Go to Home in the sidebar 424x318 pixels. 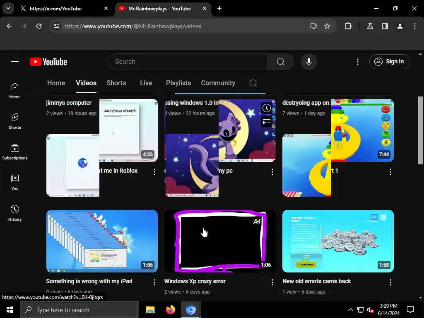tap(15, 91)
